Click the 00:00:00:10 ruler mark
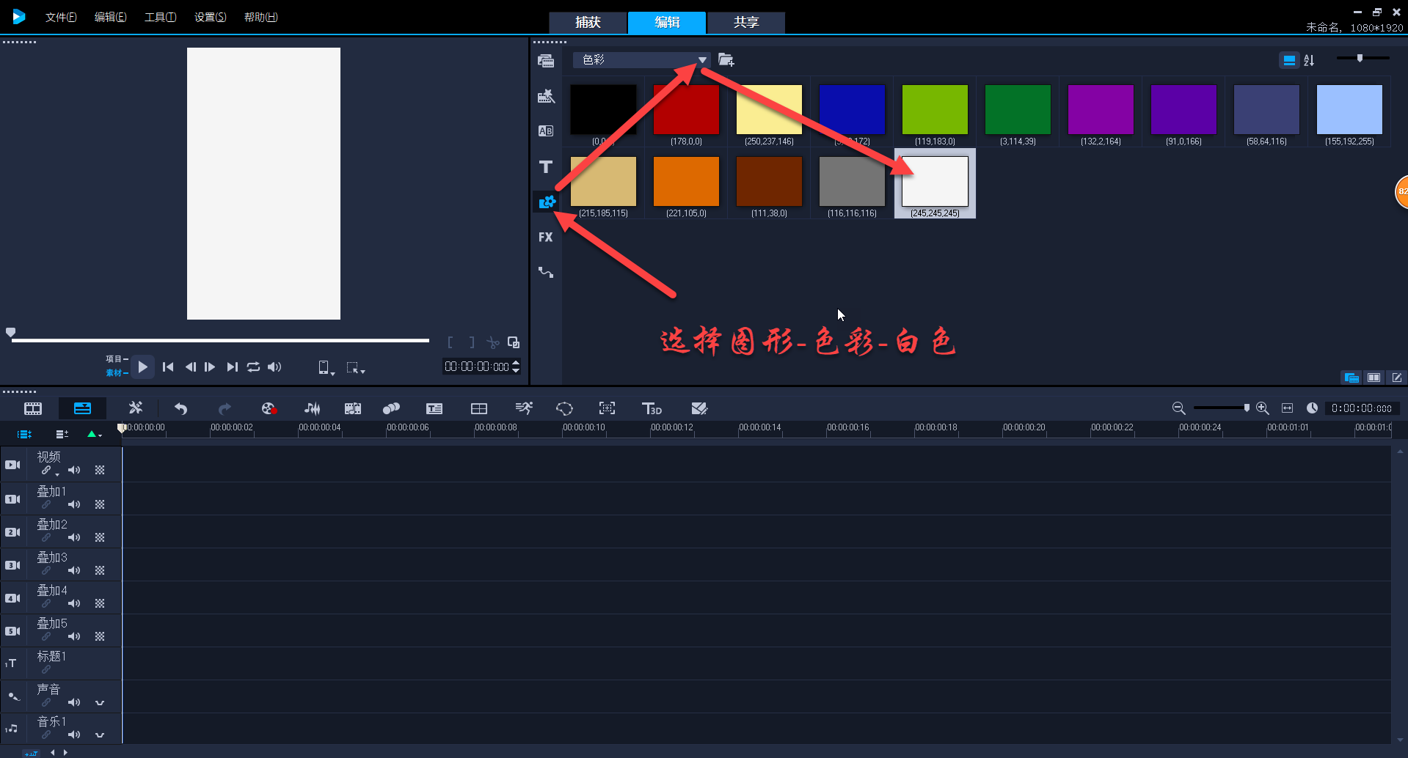Image resolution: width=1408 pixels, height=758 pixels. pyautogui.click(x=584, y=427)
